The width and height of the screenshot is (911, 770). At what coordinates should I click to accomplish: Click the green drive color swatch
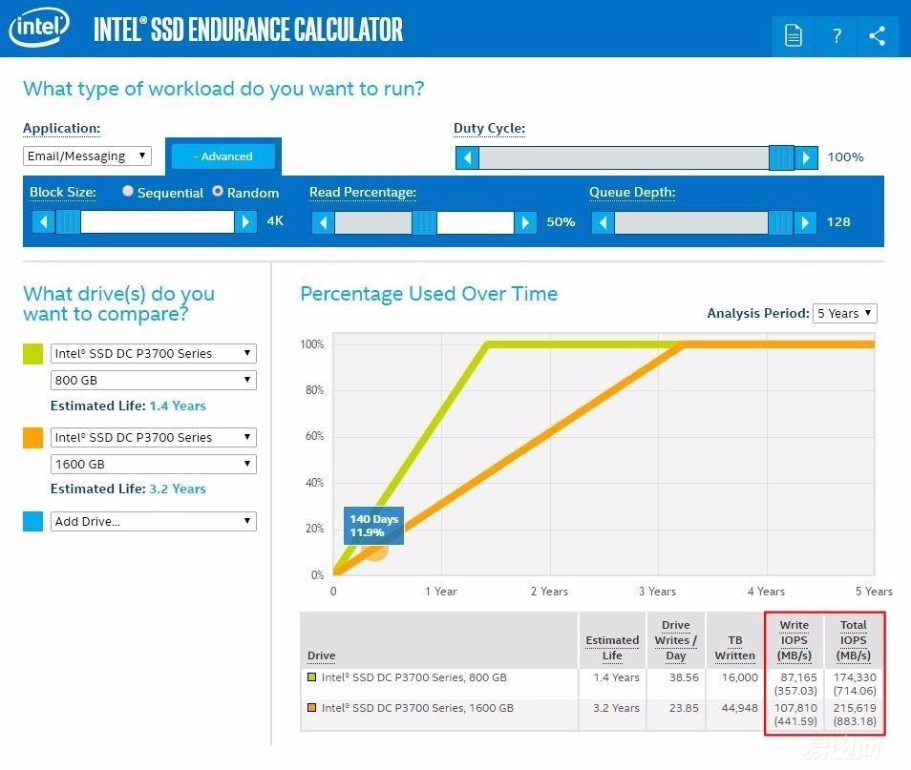point(32,354)
